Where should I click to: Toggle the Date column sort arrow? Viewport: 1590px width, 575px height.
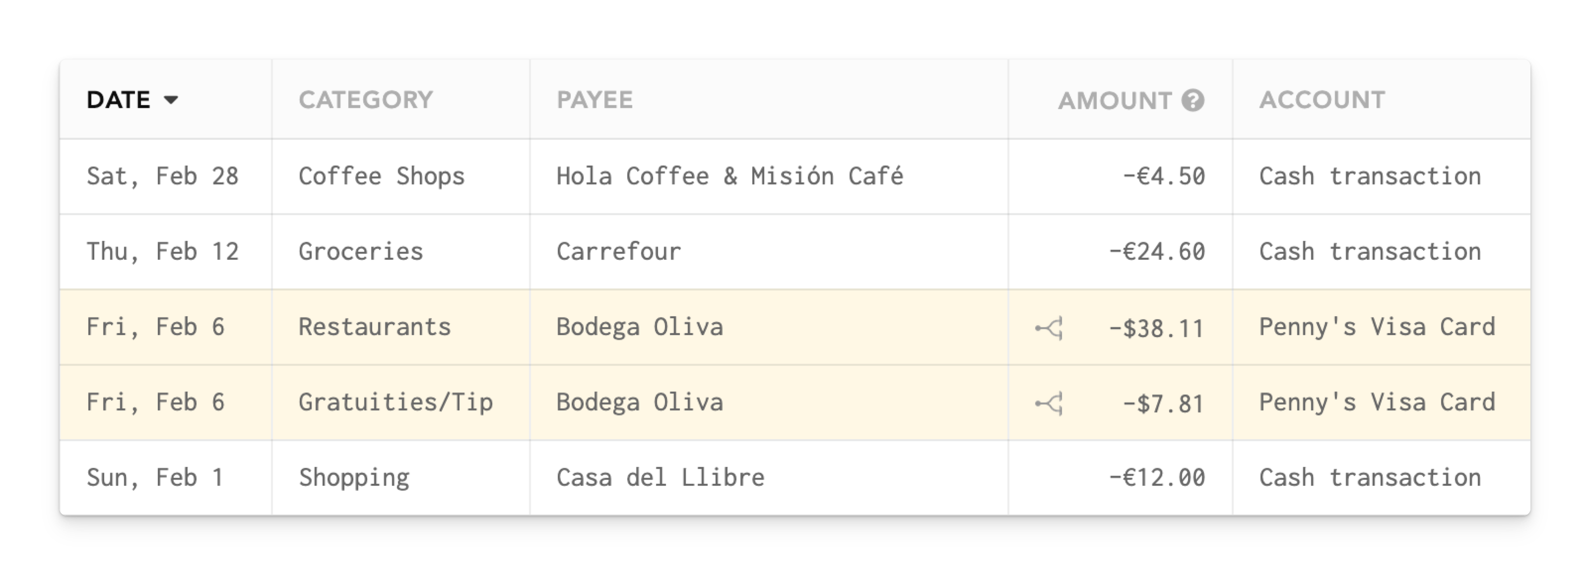pyautogui.click(x=171, y=100)
